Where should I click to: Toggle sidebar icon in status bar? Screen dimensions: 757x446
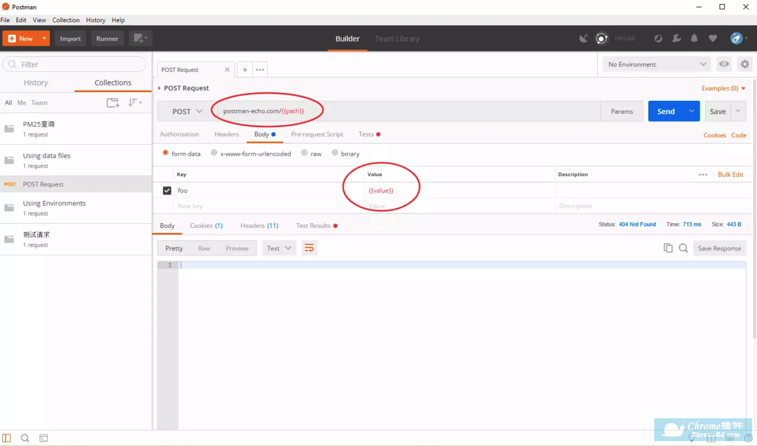click(x=6, y=438)
